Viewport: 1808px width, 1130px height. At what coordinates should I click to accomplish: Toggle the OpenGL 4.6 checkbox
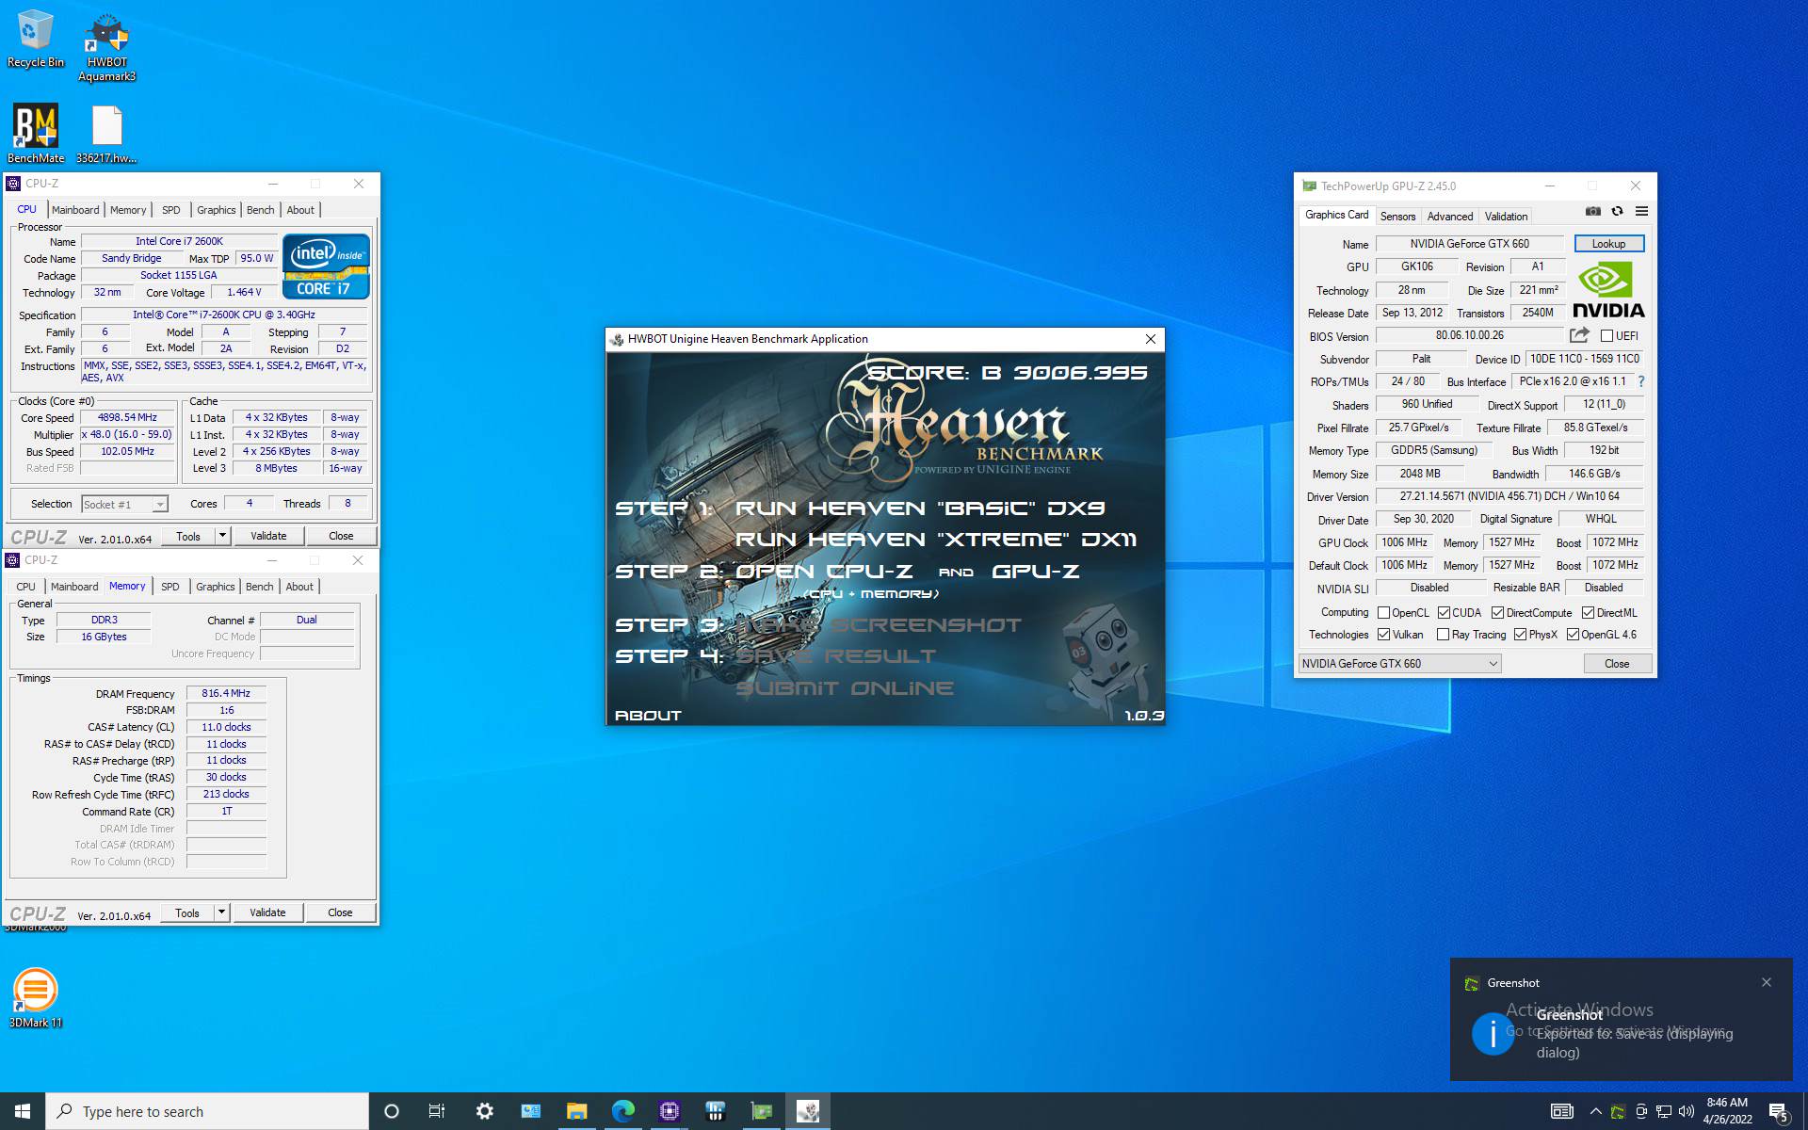[1573, 635]
